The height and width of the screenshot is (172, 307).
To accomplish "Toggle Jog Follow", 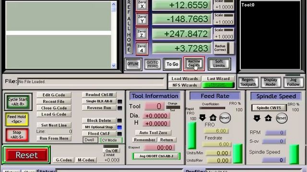I will (x=293, y=82).
